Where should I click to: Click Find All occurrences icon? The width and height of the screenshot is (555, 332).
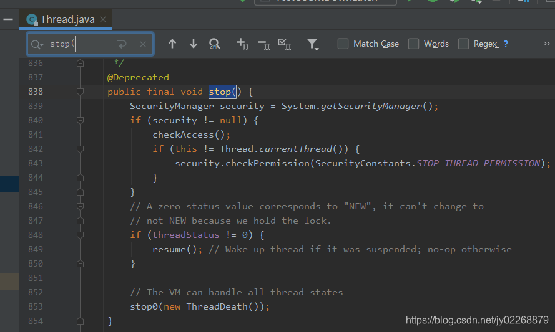pos(215,44)
